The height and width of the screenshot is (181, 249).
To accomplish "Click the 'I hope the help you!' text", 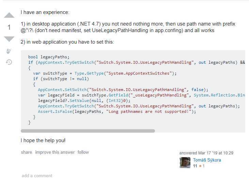I will coord(43,140).
